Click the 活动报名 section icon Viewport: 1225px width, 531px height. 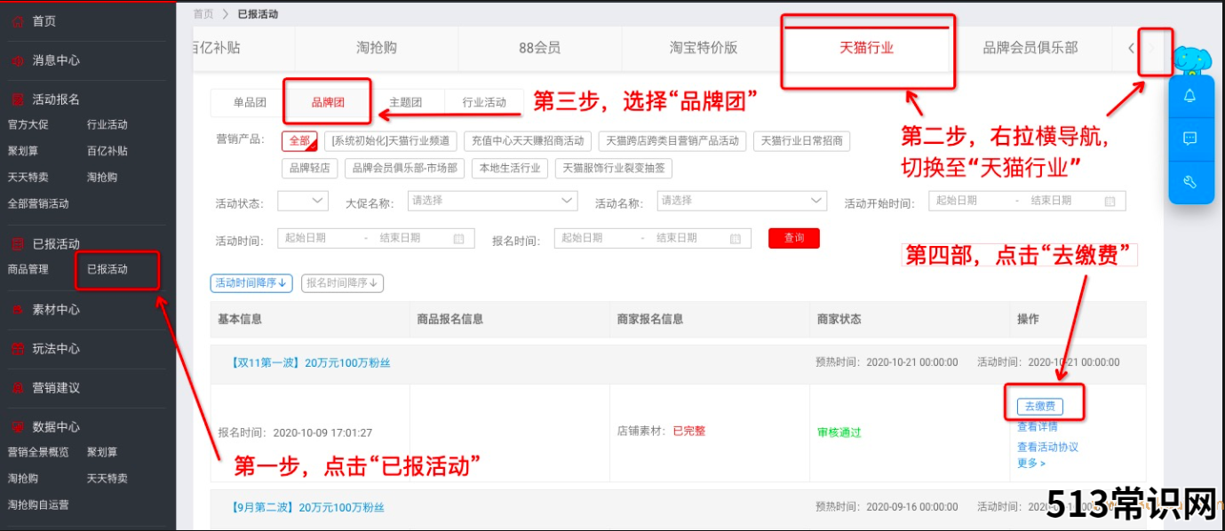[17, 99]
